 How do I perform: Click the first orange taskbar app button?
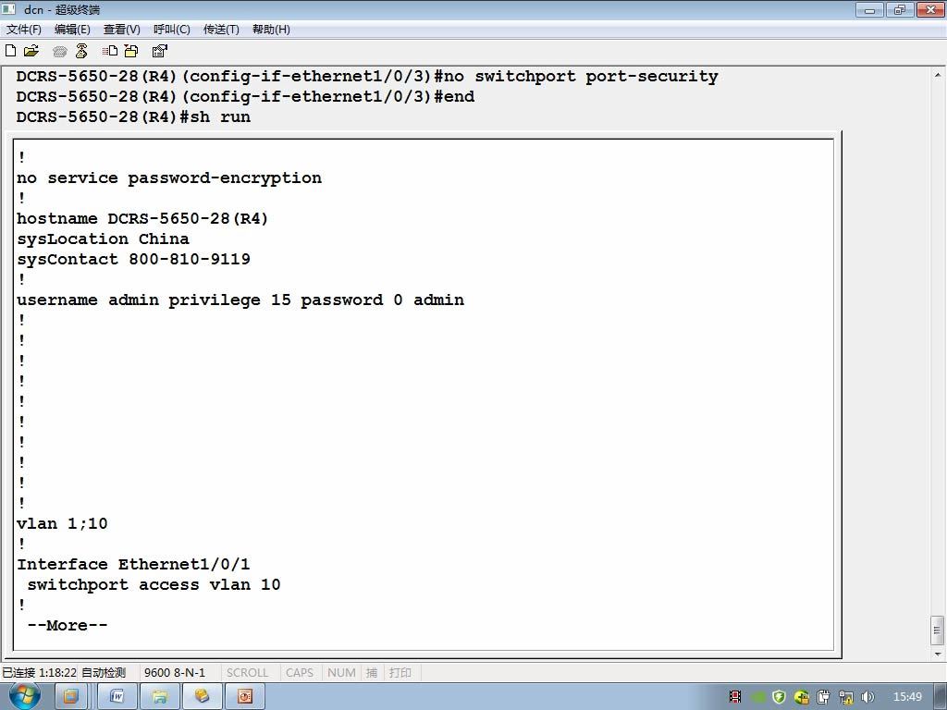click(70, 697)
